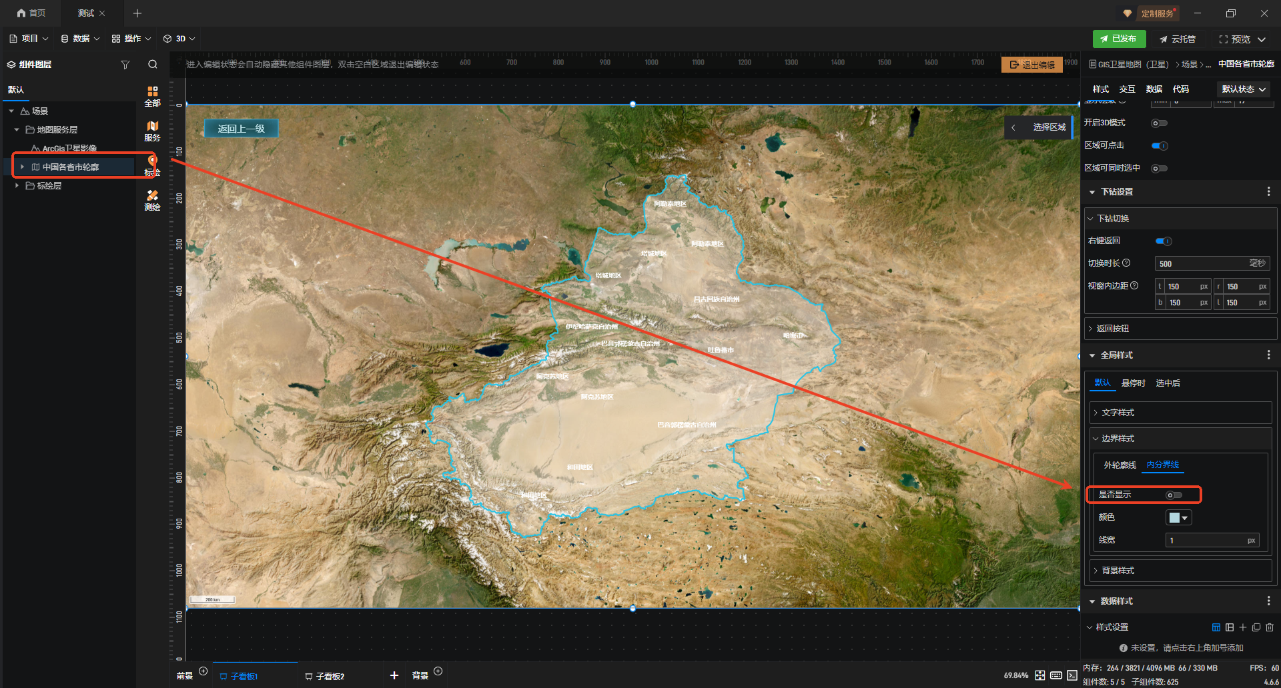Screen dimensions: 1281x688
Task: Click the 退出编辑 button
Action: (x=1031, y=65)
